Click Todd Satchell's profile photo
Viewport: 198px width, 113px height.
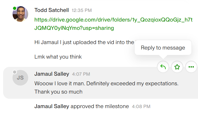[x=20, y=14]
